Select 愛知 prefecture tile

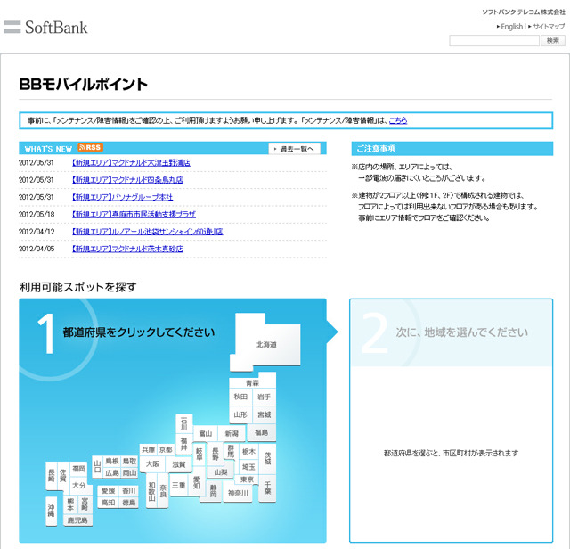pos(197,482)
